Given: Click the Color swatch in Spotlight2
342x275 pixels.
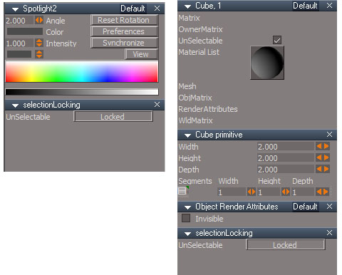Looking at the screenshot, I should (x=25, y=31).
